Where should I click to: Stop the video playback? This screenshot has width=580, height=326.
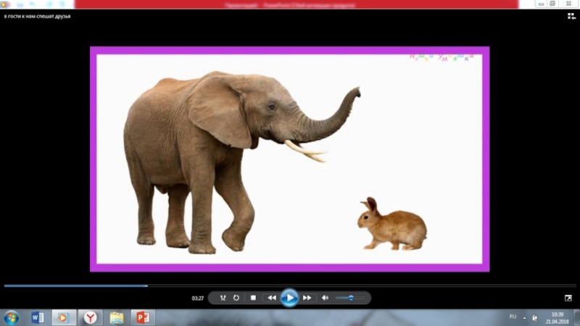tap(253, 298)
